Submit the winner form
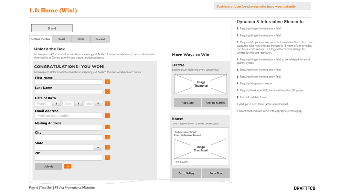Viewport: 341px width, 194px height. pos(48,167)
